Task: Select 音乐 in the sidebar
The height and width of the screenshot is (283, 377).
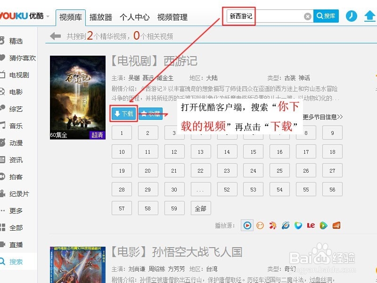Action: pyautogui.click(x=16, y=126)
